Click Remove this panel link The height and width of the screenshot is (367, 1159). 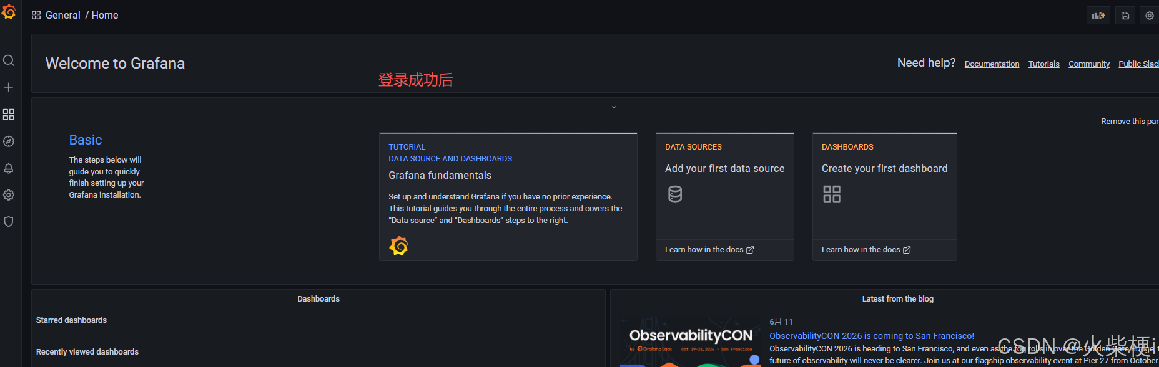1130,121
